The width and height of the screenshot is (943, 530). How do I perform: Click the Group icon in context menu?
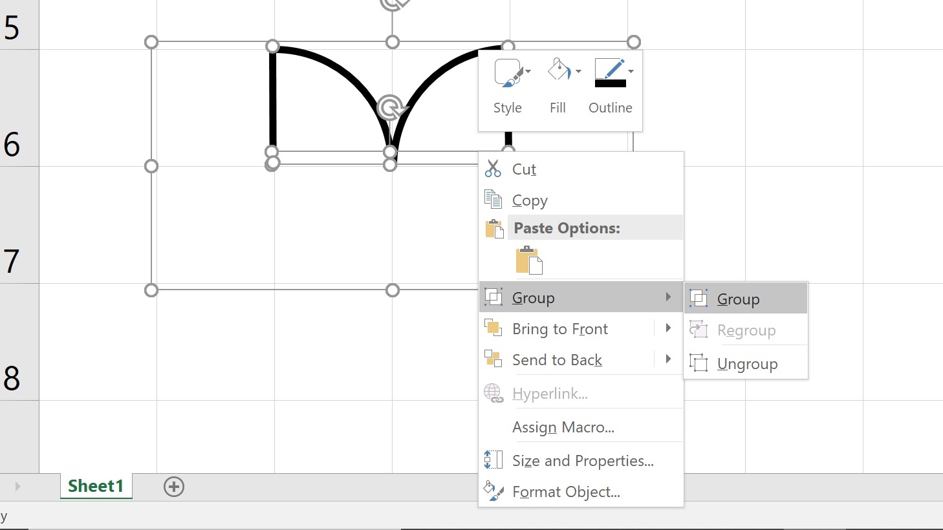point(493,297)
